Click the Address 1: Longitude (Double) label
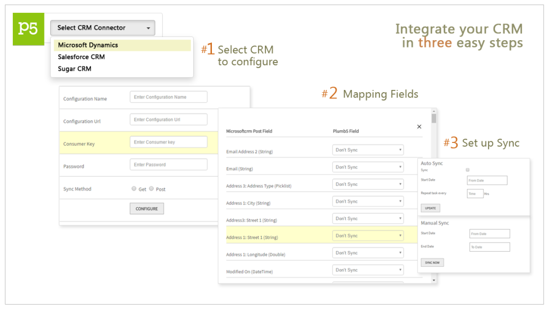Image resolution: width=548 pixels, height=310 pixels. (255, 254)
